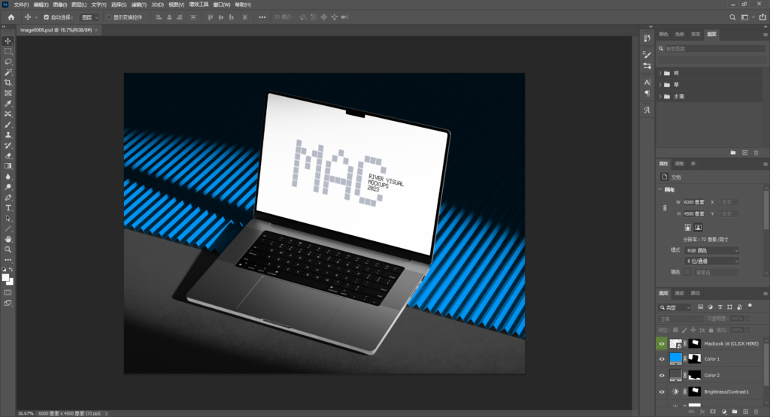Select the Lasso tool
Image resolution: width=770 pixels, height=417 pixels.
[x=8, y=62]
